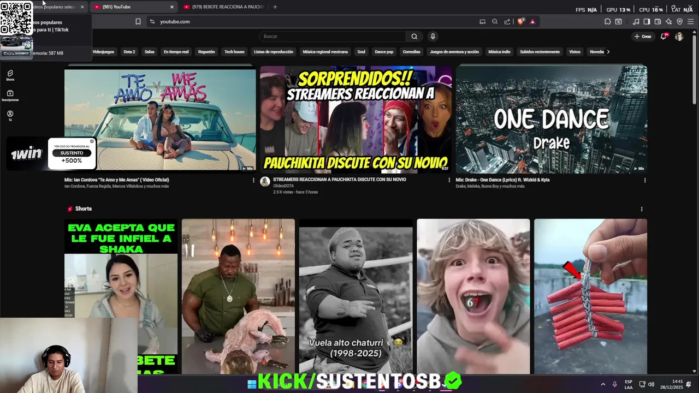Screen dimensions: 699x393
Task: Click the Brave Rewards triangle icon
Action: click(x=532, y=22)
